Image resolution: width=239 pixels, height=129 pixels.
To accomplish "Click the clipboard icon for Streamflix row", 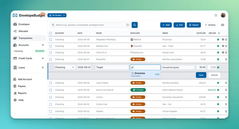I will (226, 59).
